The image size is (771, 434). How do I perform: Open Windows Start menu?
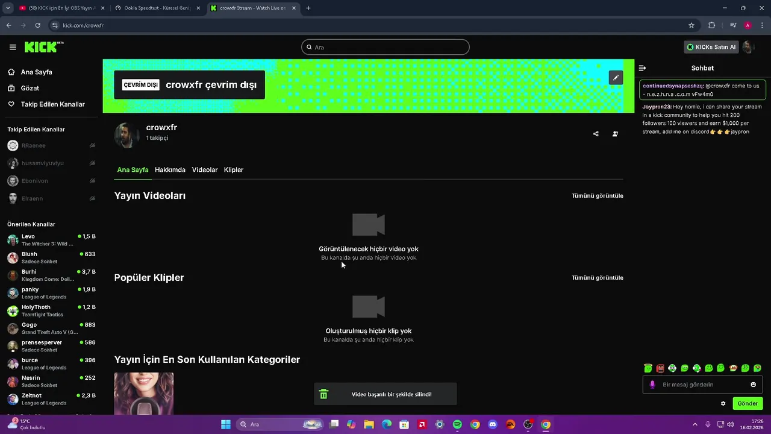click(x=226, y=424)
